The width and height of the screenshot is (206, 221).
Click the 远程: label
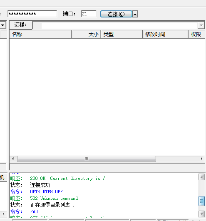[x=21, y=25]
